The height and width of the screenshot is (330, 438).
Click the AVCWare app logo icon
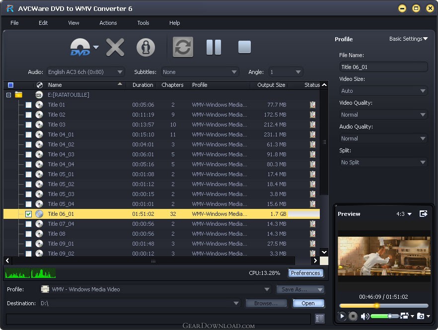(10, 8)
